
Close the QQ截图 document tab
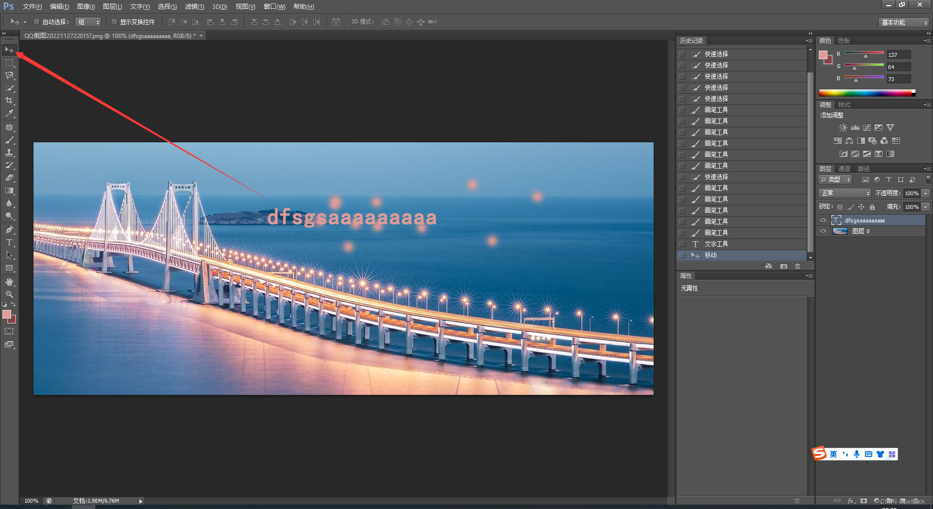coord(201,35)
